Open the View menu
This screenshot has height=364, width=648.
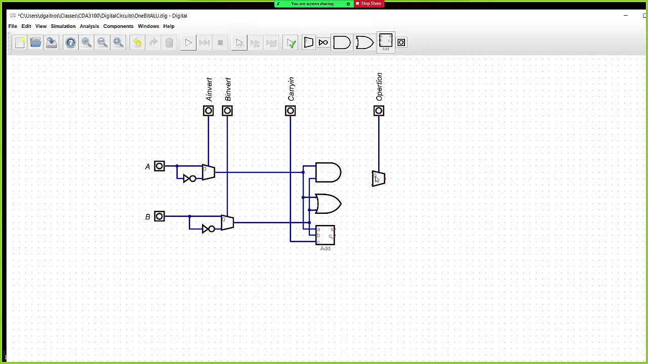(x=41, y=26)
